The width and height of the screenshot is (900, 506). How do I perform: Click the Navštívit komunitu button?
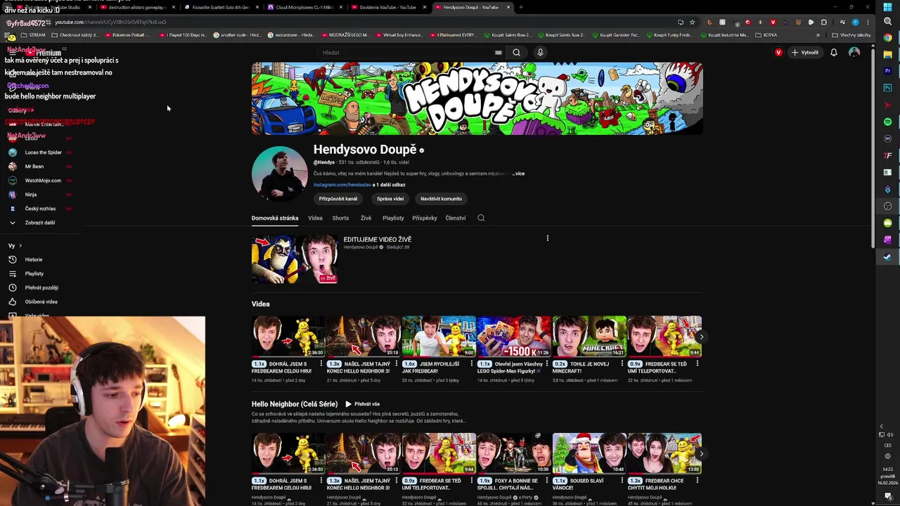click(441, 198)
